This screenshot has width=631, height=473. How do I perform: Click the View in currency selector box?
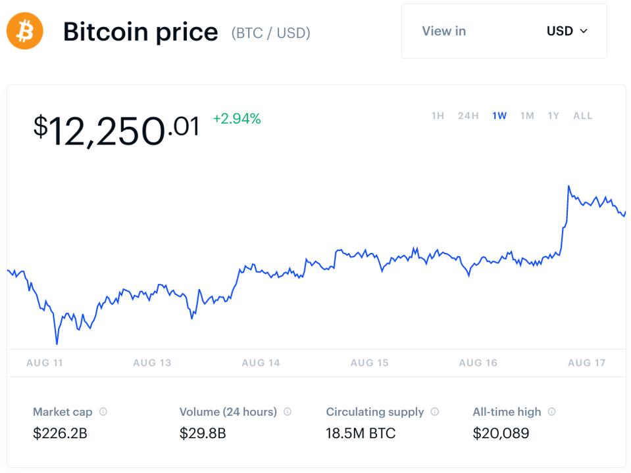504,31
